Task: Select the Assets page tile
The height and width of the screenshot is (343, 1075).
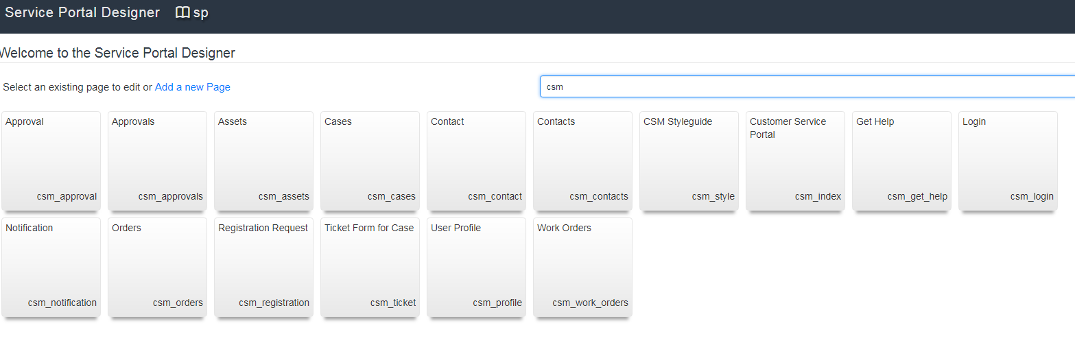Action: coord(264,161)
